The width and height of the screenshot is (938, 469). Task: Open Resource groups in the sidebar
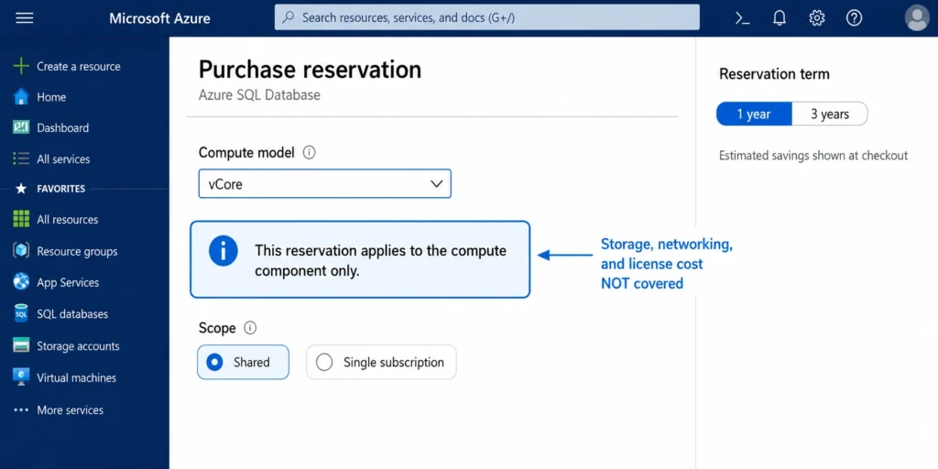77,251
